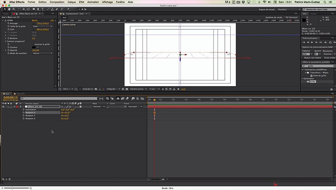The height and width of the screenshot is (190, 336).
Task: Toggle Rotation X stopwatch keyframing
Action: tap(24, 113)
